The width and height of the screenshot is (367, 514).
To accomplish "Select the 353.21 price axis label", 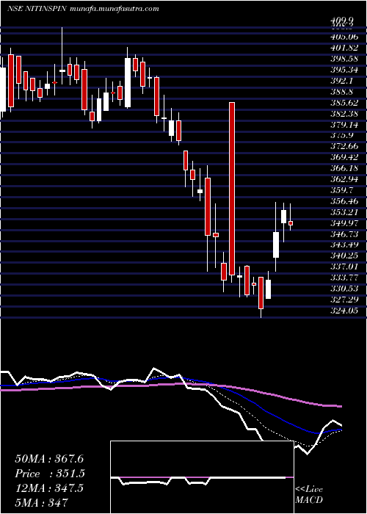I will tap(344, 212).
